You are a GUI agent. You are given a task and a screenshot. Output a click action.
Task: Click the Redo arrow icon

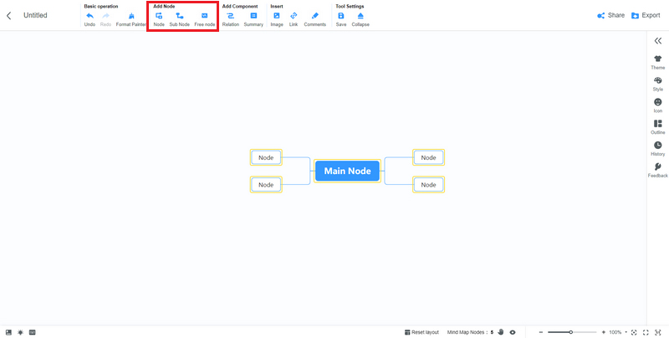106,16
